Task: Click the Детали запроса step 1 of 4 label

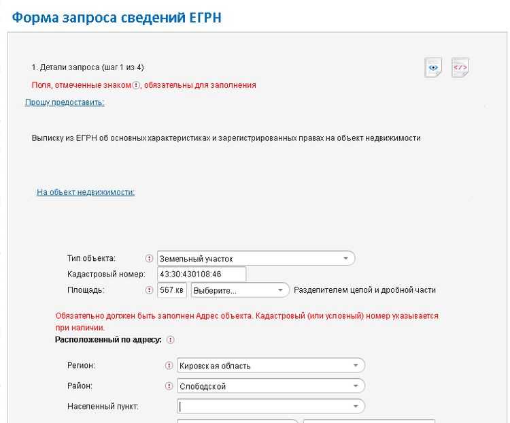Action: click(x=88, y=67)
